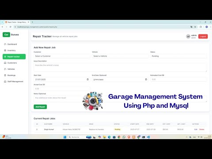Click the Bookings sidebar icon
This screenshot has height=159, width=212.
(5, 75)
